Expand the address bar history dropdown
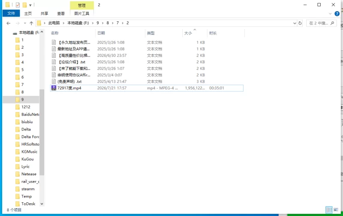Screen dimensions: 343x216 (x=295, y=23)
